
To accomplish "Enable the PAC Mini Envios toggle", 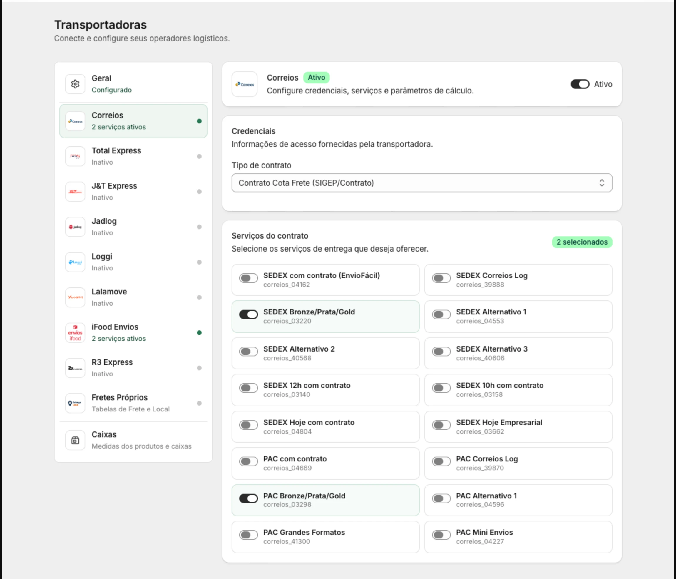I will point(441,535).
